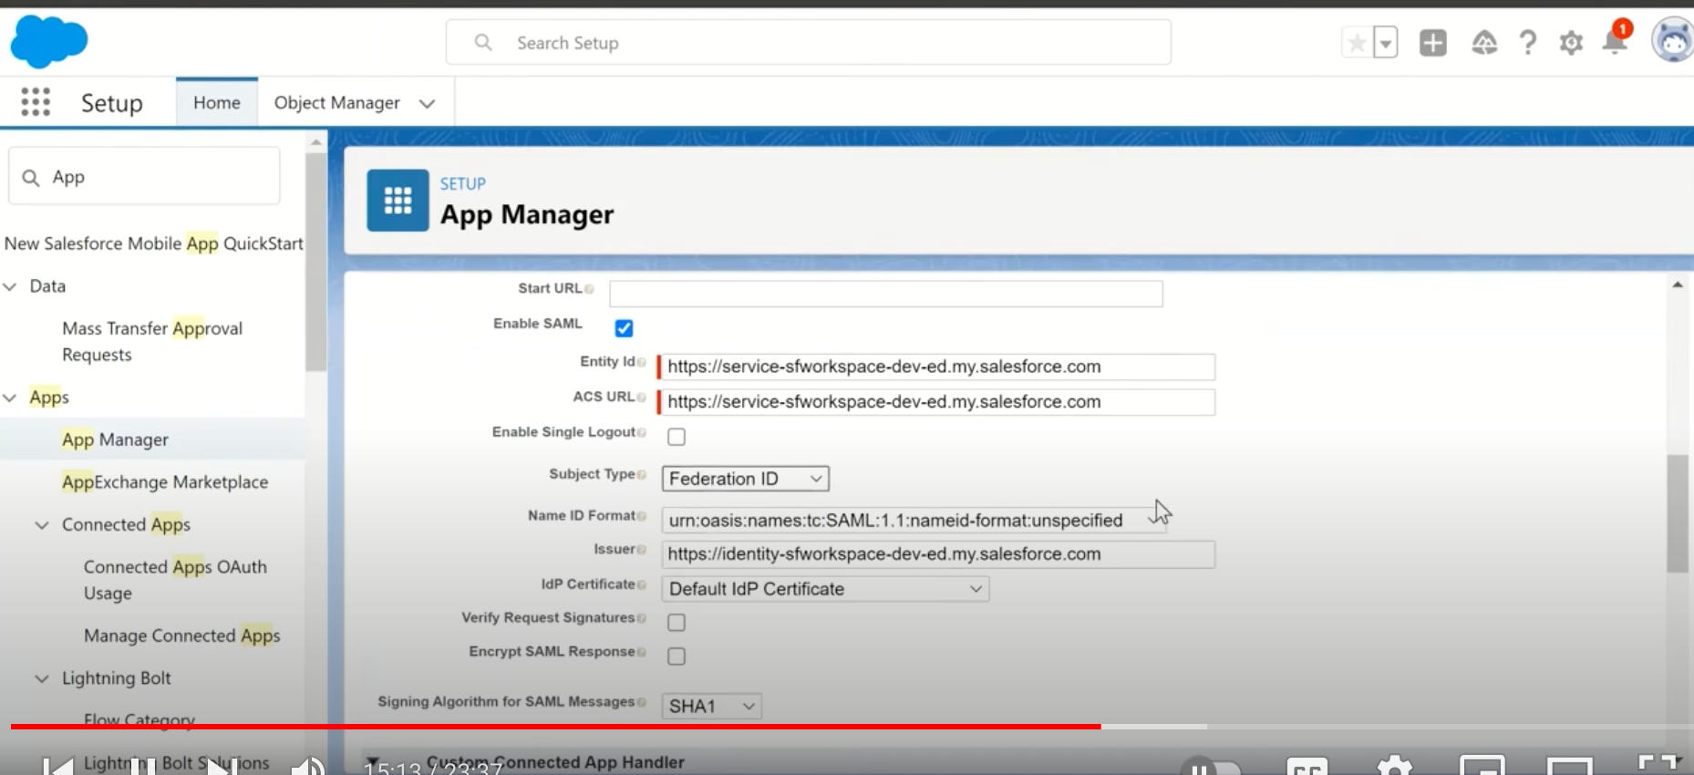Open the Subject Type Federation ID dropdown

point(745,479)
